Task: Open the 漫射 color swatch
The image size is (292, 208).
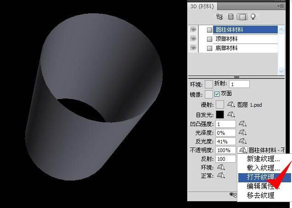Action: [220, 104]
